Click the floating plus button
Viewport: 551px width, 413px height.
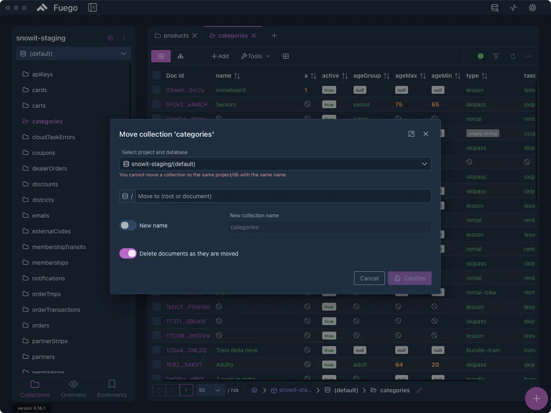pyautogui.click(x=536, y=399)
